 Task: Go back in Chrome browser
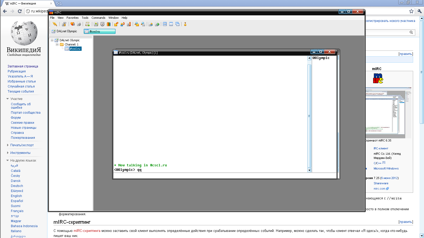click(5, 11)
